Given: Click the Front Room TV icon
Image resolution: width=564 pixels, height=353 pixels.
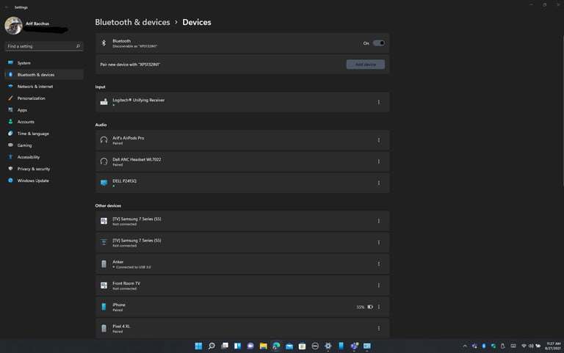Looking at the screenshot, I should pos(104,285).
